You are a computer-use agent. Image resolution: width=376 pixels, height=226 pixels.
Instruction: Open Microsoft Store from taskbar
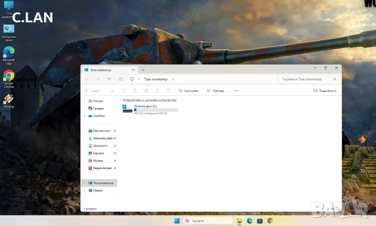[x=260, y=221]
